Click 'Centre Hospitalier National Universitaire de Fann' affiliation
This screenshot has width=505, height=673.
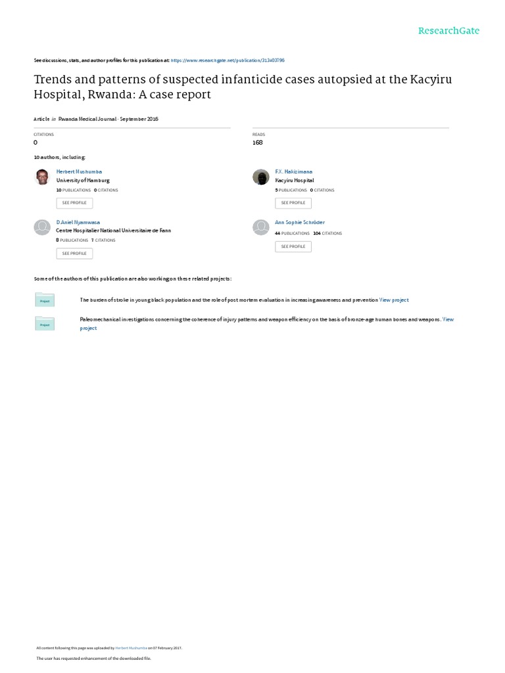coord(113,231)
